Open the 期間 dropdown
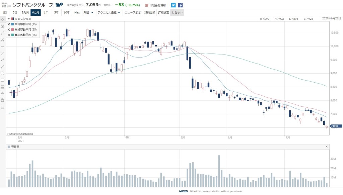 coord(88,12)
